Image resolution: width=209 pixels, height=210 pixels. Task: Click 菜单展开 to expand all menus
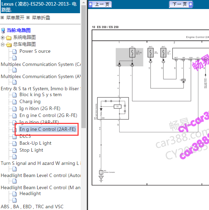[15, 18]
